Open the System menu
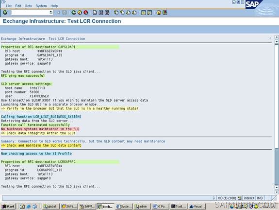This screenshot has width=279, height=210. coord(41,6)
